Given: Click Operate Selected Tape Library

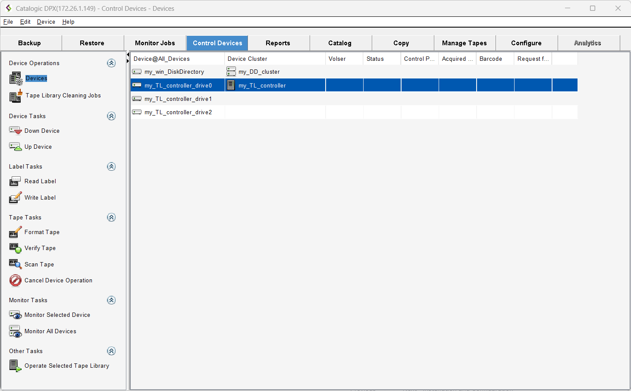Looking at the screenshot, I should pyautogui.click(x=66, y=366).
